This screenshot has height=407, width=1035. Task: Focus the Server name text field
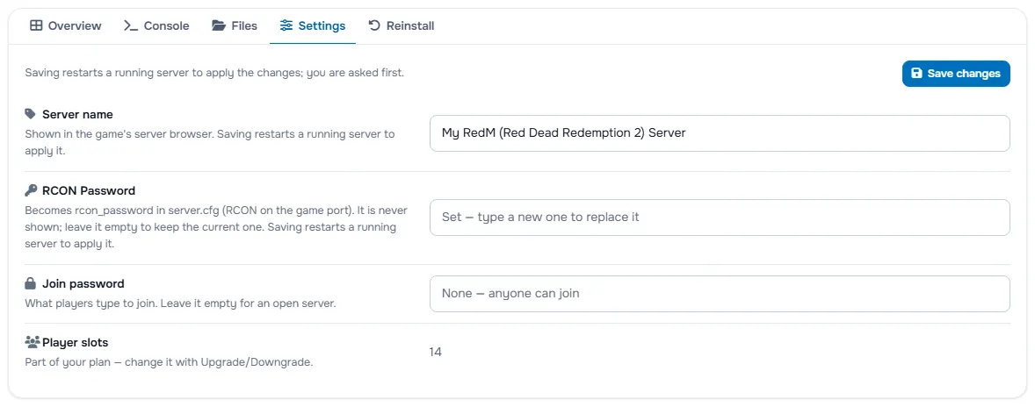pos(720,133)
